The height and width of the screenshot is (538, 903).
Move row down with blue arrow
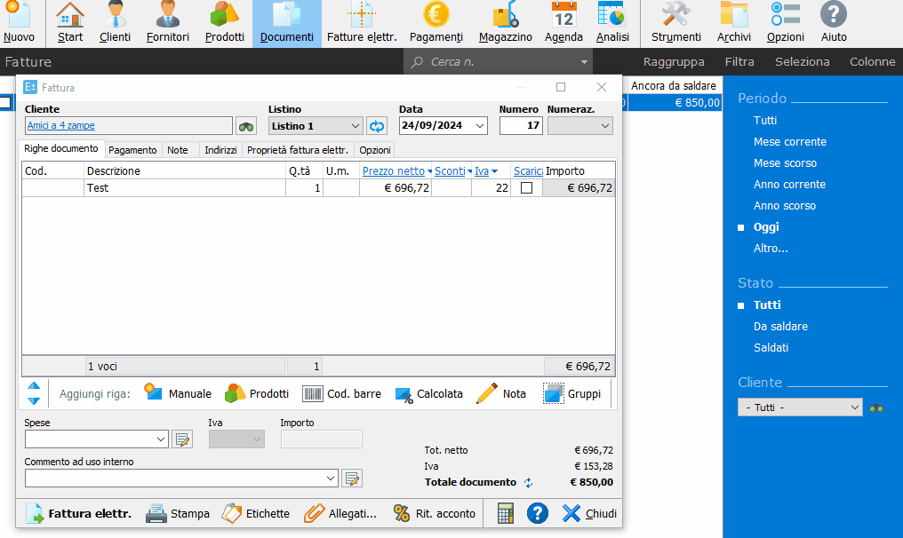pyautogui.click(x=34, y=400)
